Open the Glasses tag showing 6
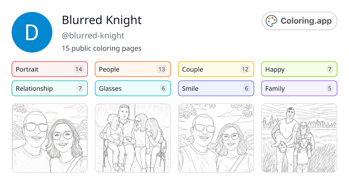The width and height of the screenshot is (349, 183). 133,88
